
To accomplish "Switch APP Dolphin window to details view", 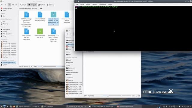I will [16, 5].
